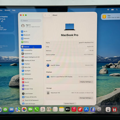The height and width of the screenshot is (120, 120).
Task: Open Music from the Dock
Action: [74, 109]
